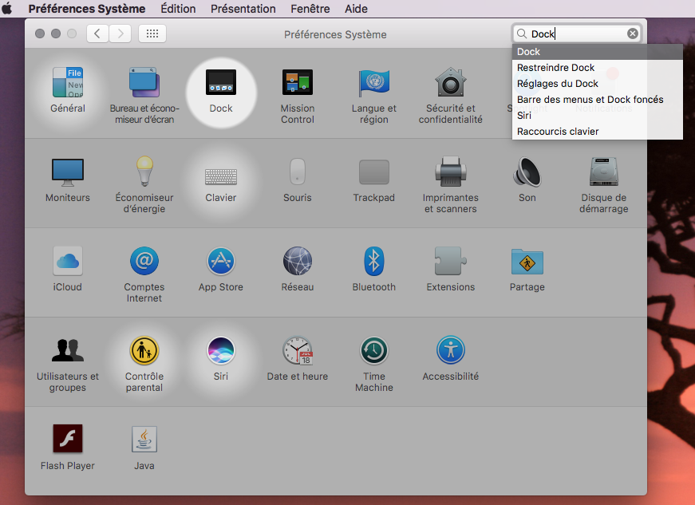This screenshot has height=505, width=695.
Task: Open the Présentation menu
Action: [x=243, y=9]
